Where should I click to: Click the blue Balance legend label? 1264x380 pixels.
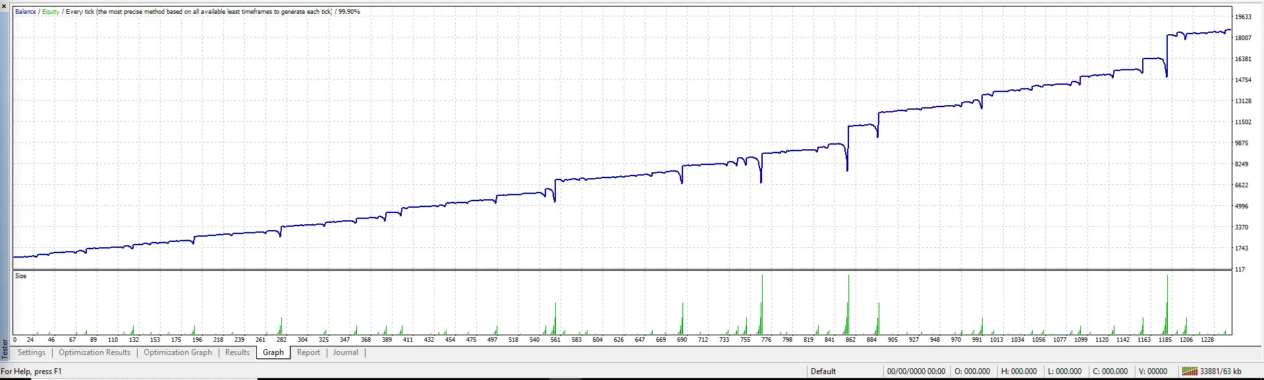coord(26,12)
